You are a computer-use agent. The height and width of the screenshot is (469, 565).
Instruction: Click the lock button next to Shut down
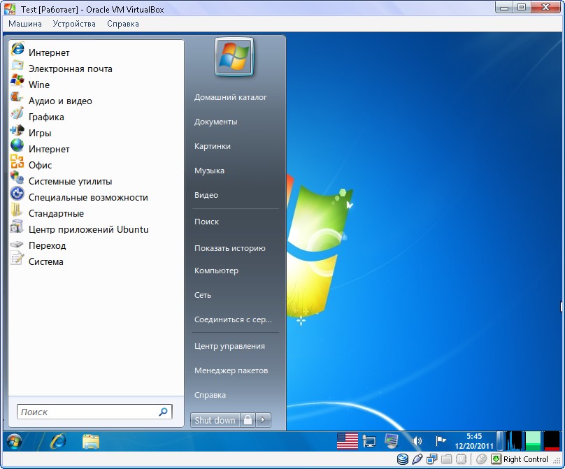tap(248, 420)
